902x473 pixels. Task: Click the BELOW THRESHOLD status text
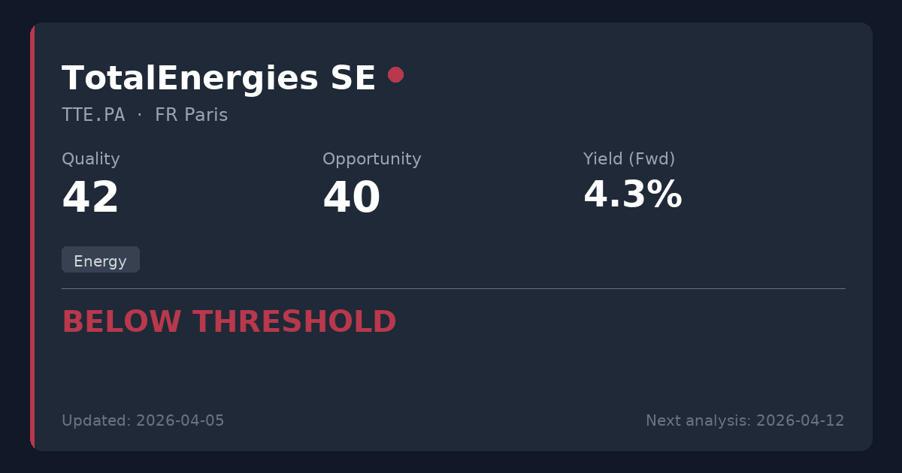coord(229,322)
